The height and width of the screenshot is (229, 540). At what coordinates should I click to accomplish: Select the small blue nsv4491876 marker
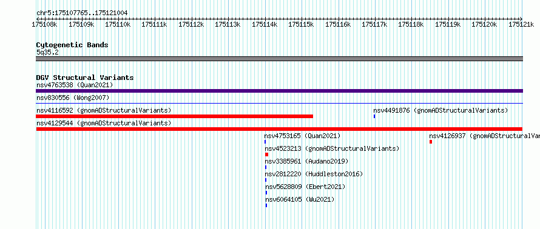point(374,116)
